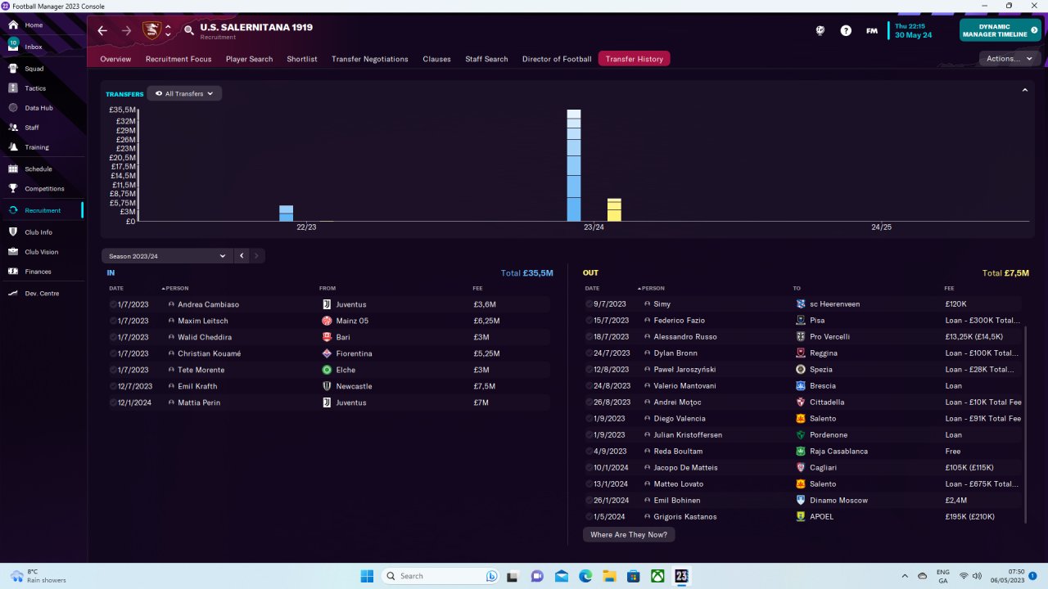Screen dimensions: 1048x589
Task: Open the Season 2023/24 dropdown
Action: point(167,256)
